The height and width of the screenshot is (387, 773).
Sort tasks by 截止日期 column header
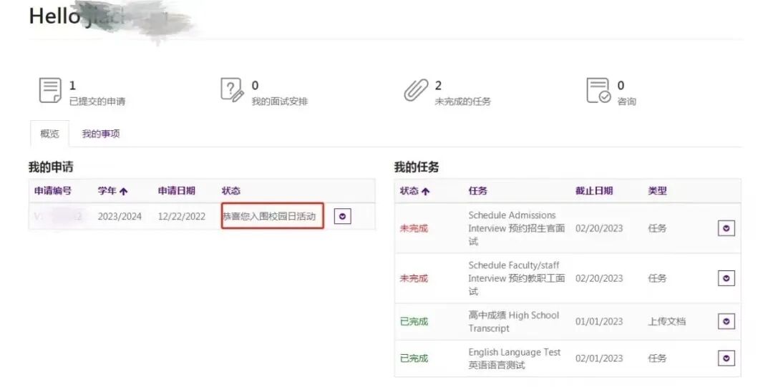(594, 191)
